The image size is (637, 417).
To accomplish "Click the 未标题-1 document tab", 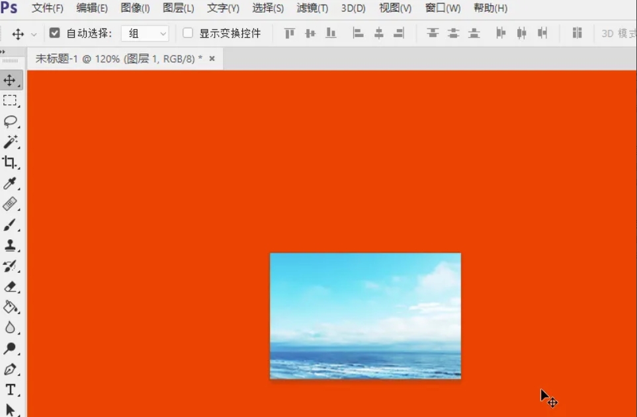I will click(119, 58).
